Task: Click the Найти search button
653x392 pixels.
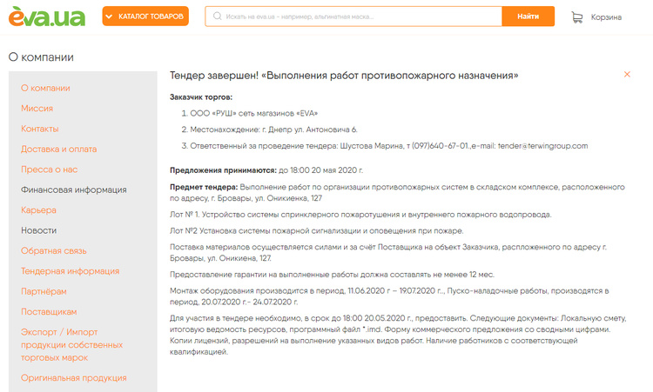Action: [528, 17]
